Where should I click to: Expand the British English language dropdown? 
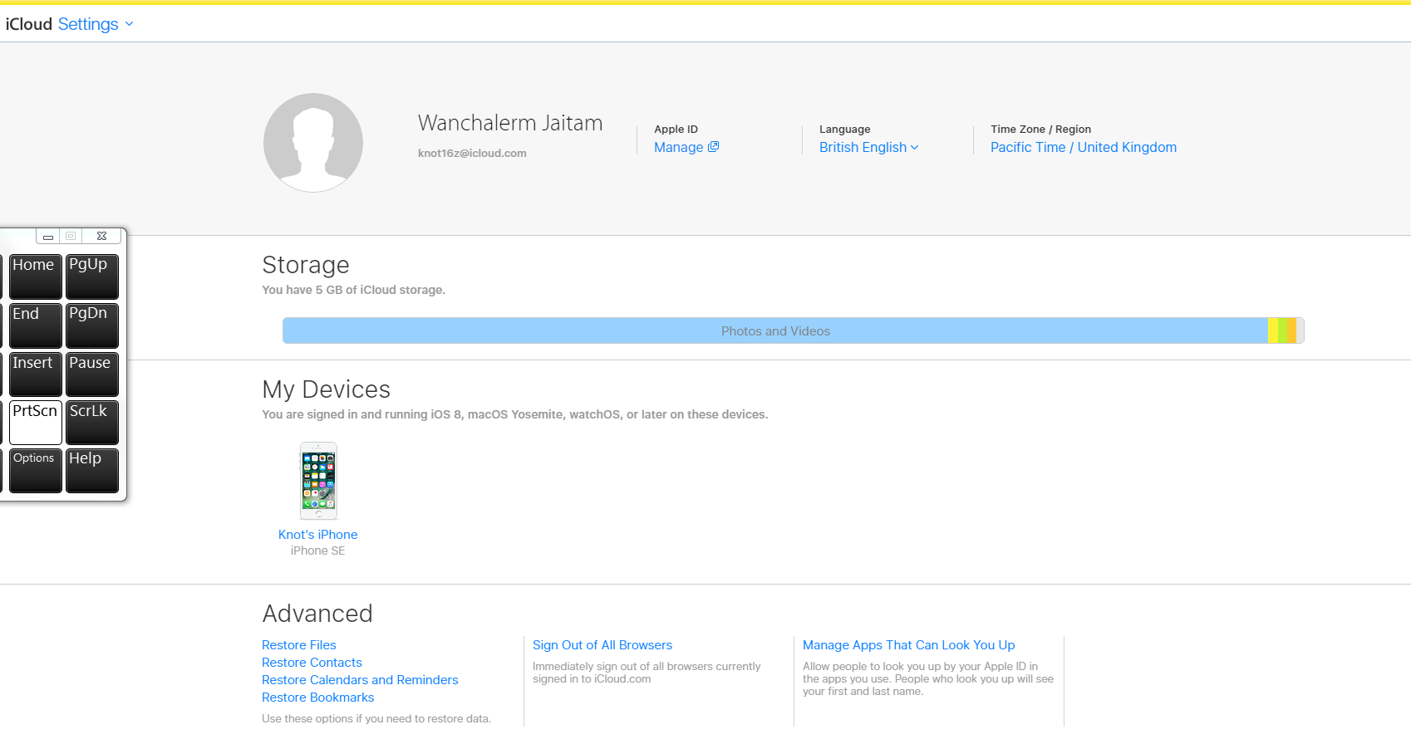tap(868, 147)
